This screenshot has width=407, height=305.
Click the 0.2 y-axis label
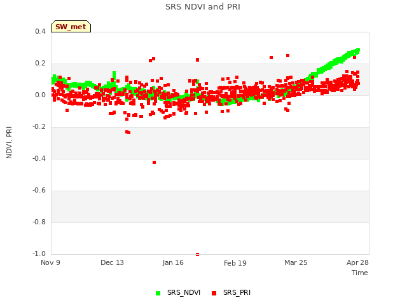click(40, 64)
